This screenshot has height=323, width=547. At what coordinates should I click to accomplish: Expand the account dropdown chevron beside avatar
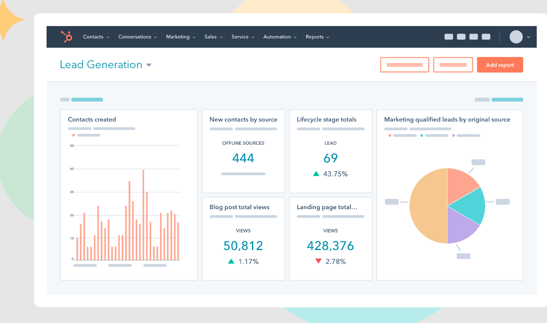529,37
